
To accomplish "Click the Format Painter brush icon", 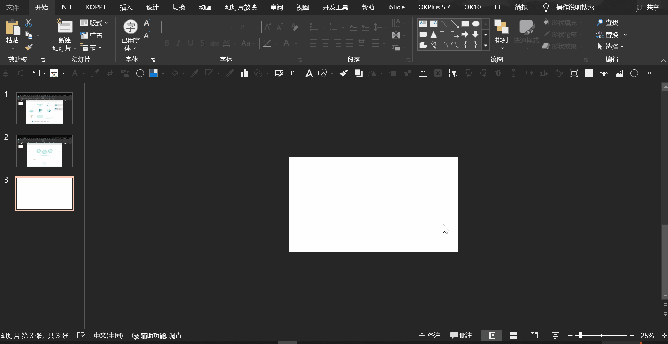I will point(29,47).
